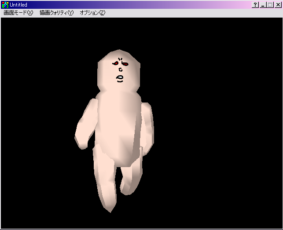Viewport: 283px width, 230px height.
Task: Open the 画面モード(X) menu
Action: coord(18,13)
